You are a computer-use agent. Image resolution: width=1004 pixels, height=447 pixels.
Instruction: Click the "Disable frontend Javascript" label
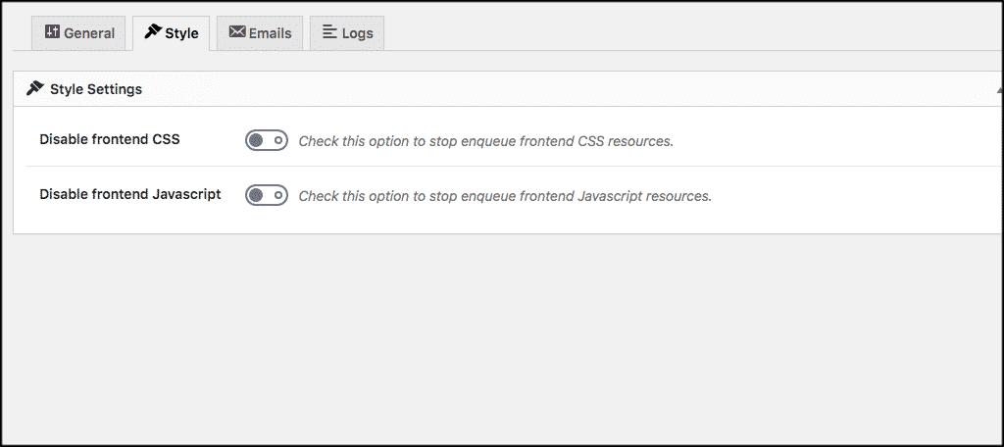pyautogui.click(x=130, y=194)
